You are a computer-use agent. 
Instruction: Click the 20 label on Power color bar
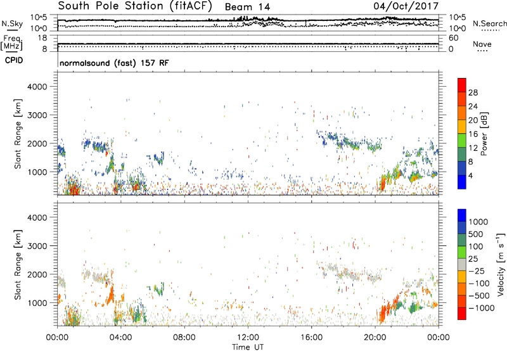(473, 120)
